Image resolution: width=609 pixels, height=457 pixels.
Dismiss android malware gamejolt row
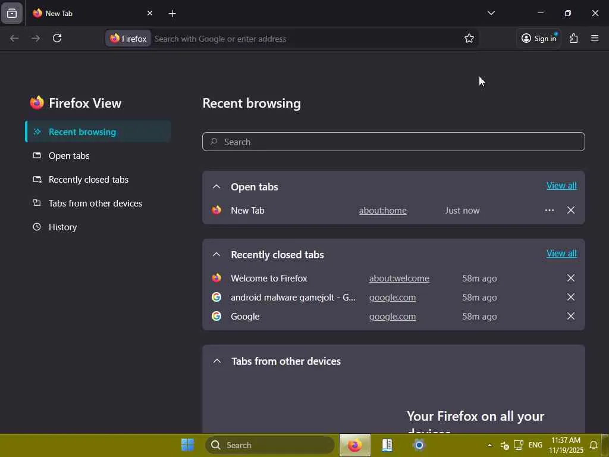[x=570, y=297]
